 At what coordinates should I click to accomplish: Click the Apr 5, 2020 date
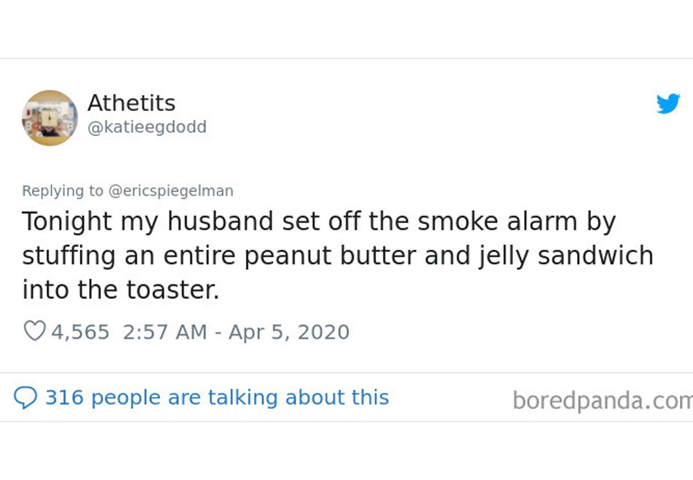tap(289, 332)
